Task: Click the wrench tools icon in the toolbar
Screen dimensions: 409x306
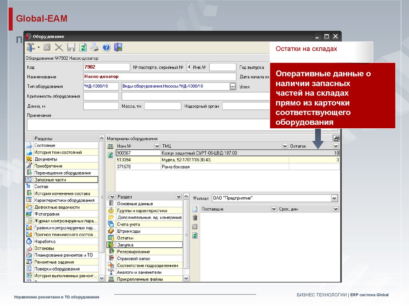Action: click(x=31, y=47)
